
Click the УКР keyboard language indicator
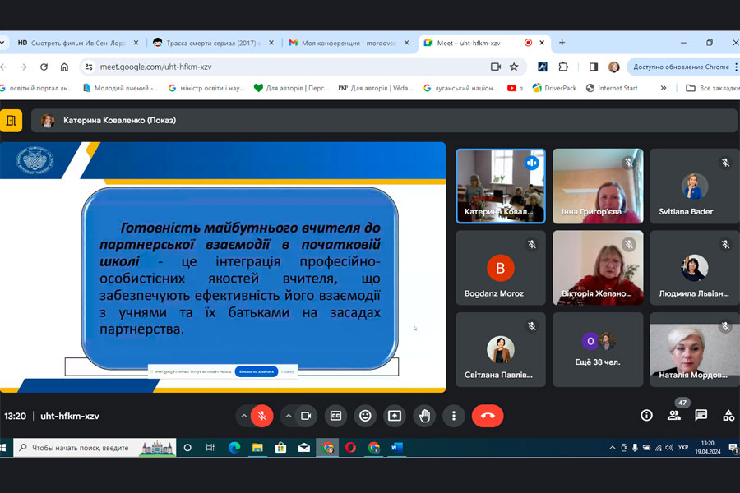683,448
